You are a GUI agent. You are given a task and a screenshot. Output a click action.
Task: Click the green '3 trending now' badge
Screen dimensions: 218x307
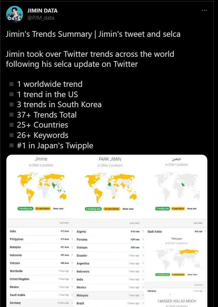click(x=93, y=209)
